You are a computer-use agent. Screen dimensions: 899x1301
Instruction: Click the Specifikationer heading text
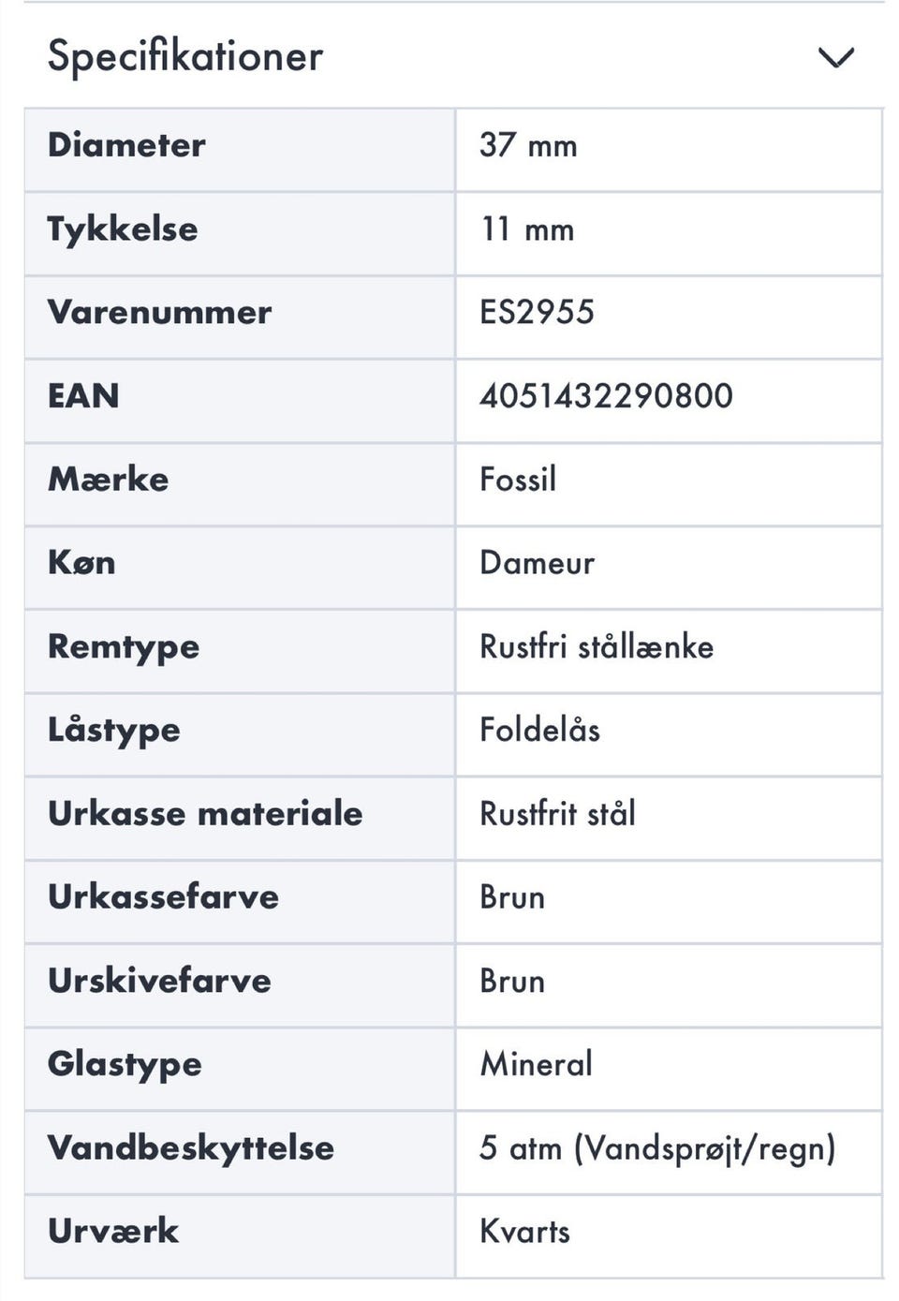pos(185,56)
